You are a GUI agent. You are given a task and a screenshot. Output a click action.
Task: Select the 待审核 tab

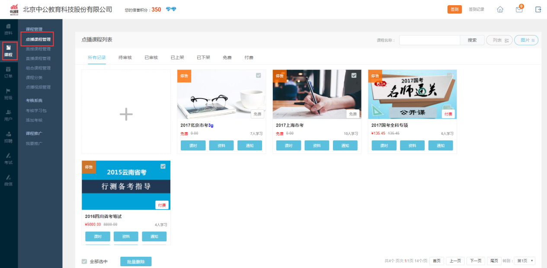pos(125,57)
